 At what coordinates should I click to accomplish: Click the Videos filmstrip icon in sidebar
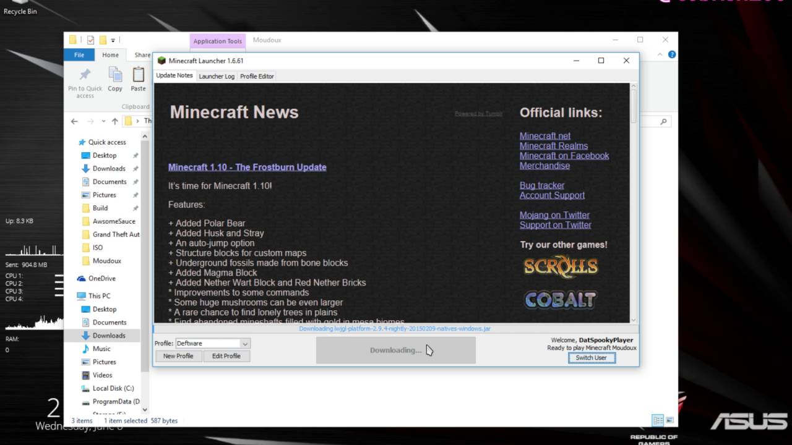86,375
